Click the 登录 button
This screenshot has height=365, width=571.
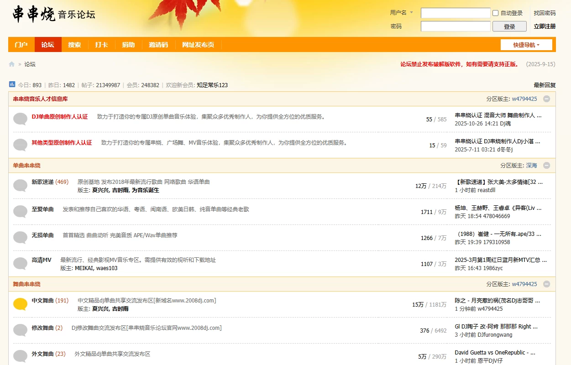[509, 26]
